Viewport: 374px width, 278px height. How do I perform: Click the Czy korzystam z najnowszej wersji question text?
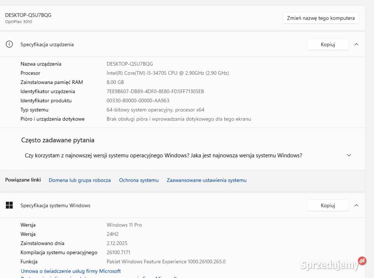(163, 155)
